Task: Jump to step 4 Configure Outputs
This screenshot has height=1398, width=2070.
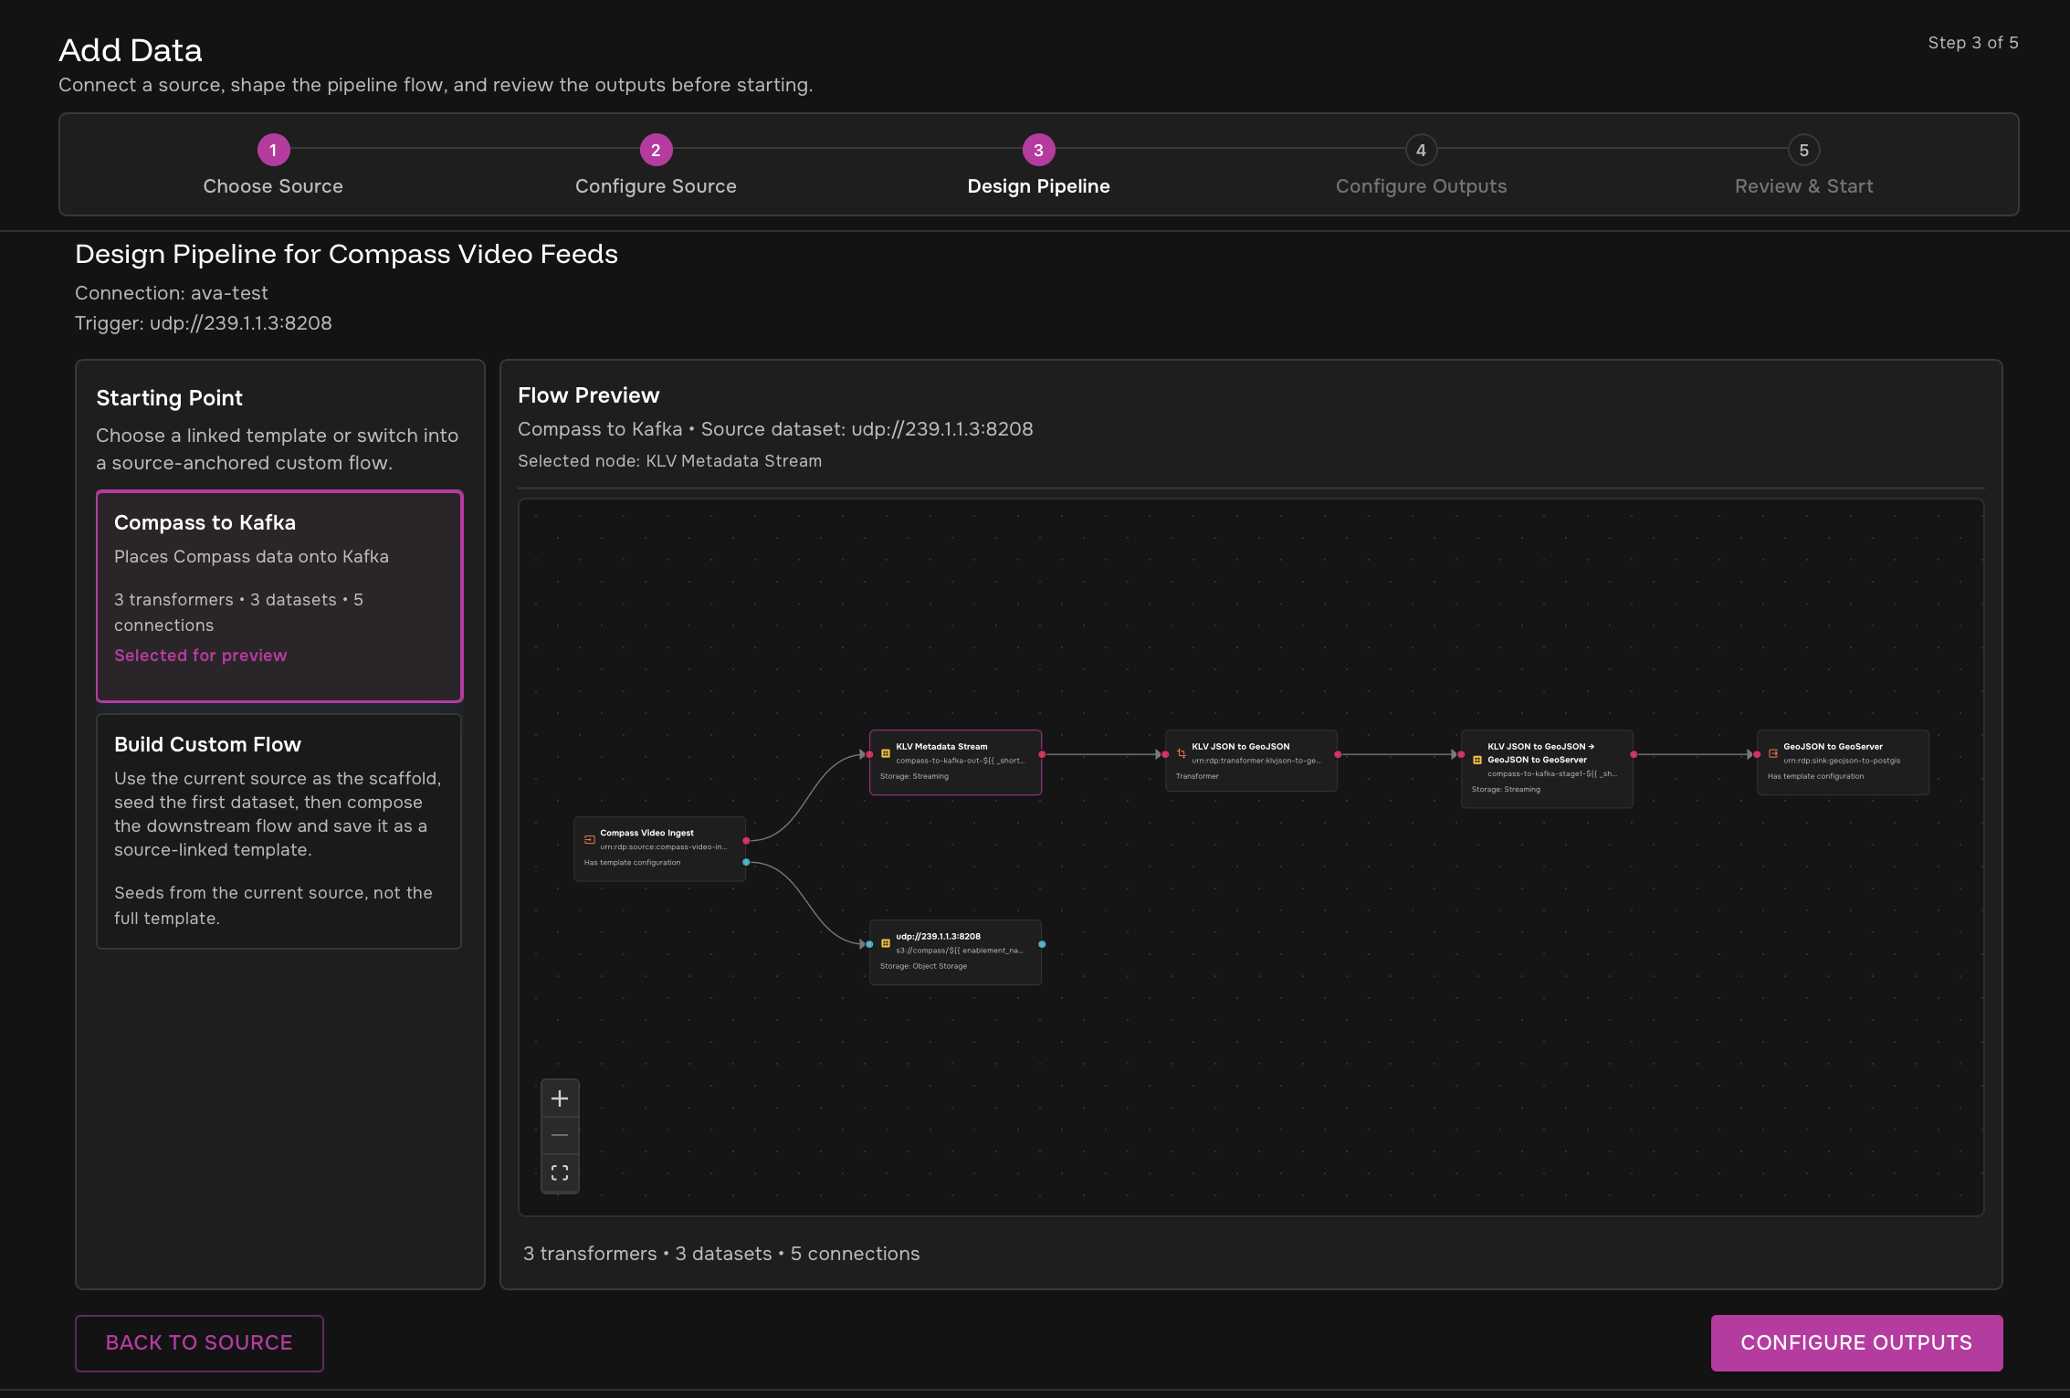Action: (x=1421, y=165)
